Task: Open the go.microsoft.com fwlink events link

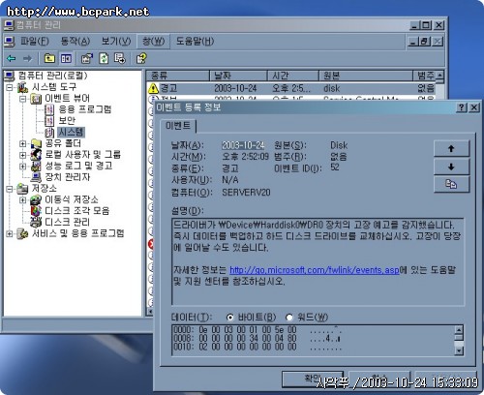Action: (x=315, y=270)
